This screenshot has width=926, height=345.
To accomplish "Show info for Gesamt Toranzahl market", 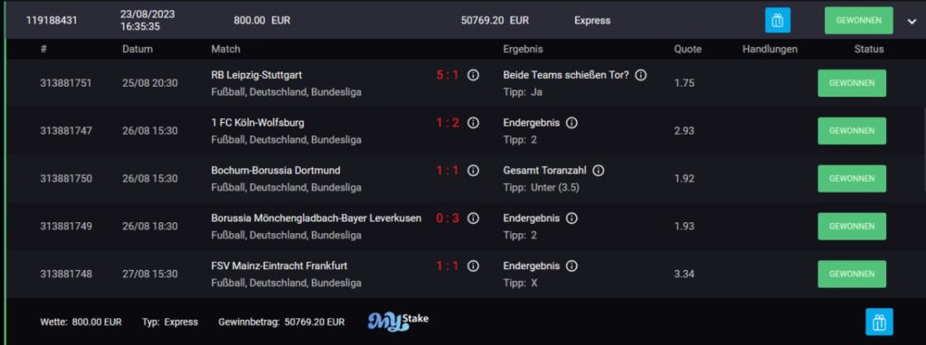I will click(599, 171).
